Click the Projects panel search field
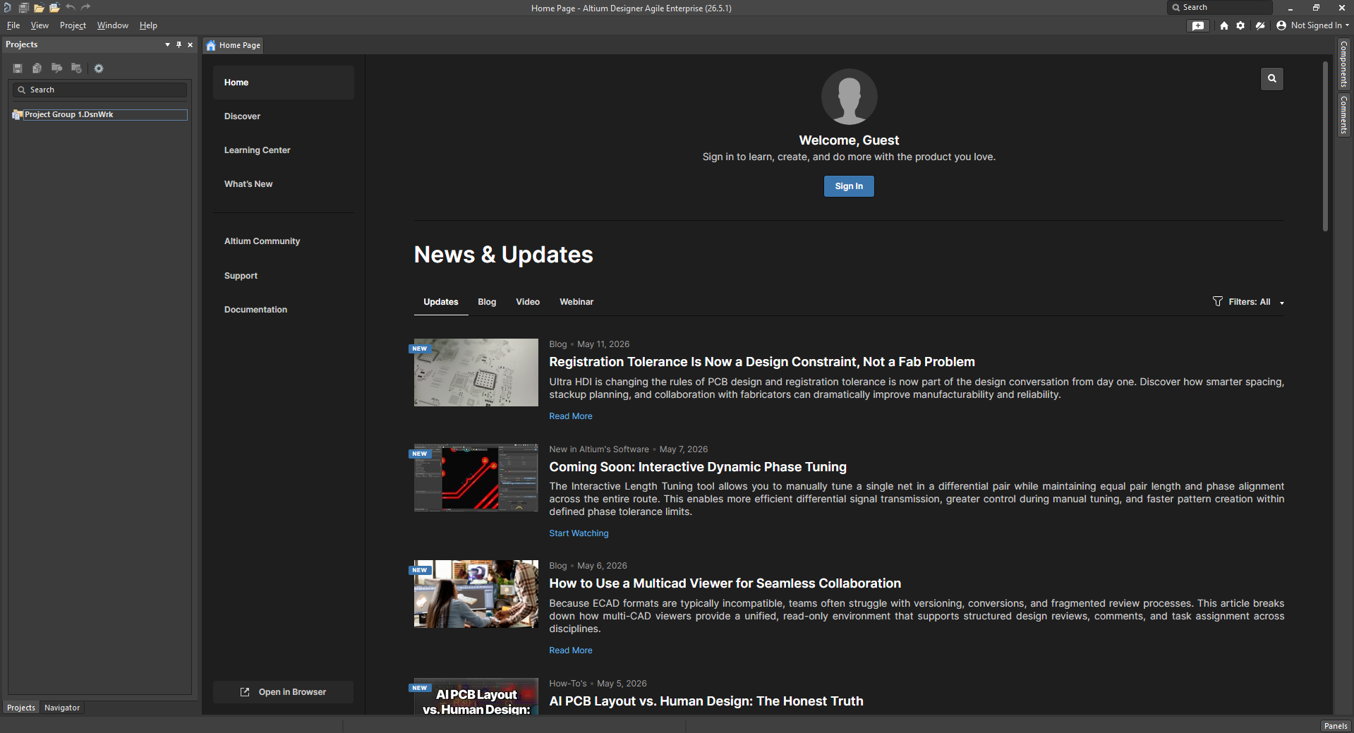The width and height of the screenshot is (1354, 733). click(x=99, y=90)
